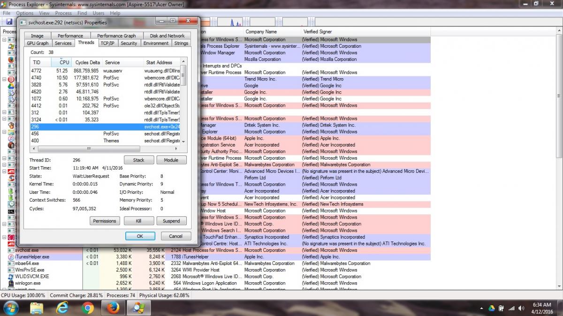Select the Firefox process icon in the tree

11,59
